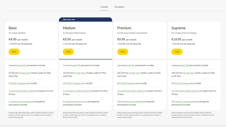The width and height of the screenshot is (226, 127).
Task: Open MySQL Databases link in Basic plan
Action: click(18, 84)
